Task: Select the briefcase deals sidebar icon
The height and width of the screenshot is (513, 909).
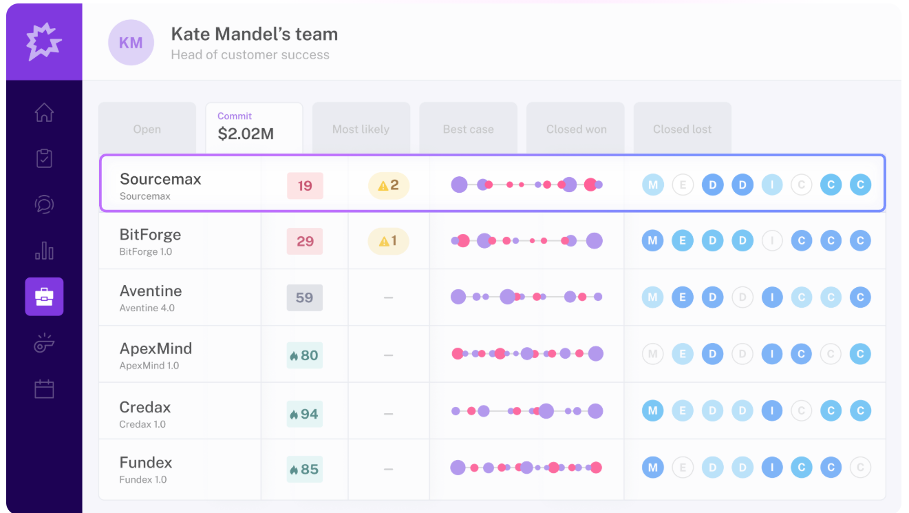Action: click(x=44, y=297)
